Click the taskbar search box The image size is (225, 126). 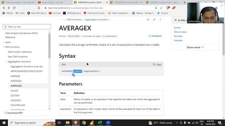(32, 123)
